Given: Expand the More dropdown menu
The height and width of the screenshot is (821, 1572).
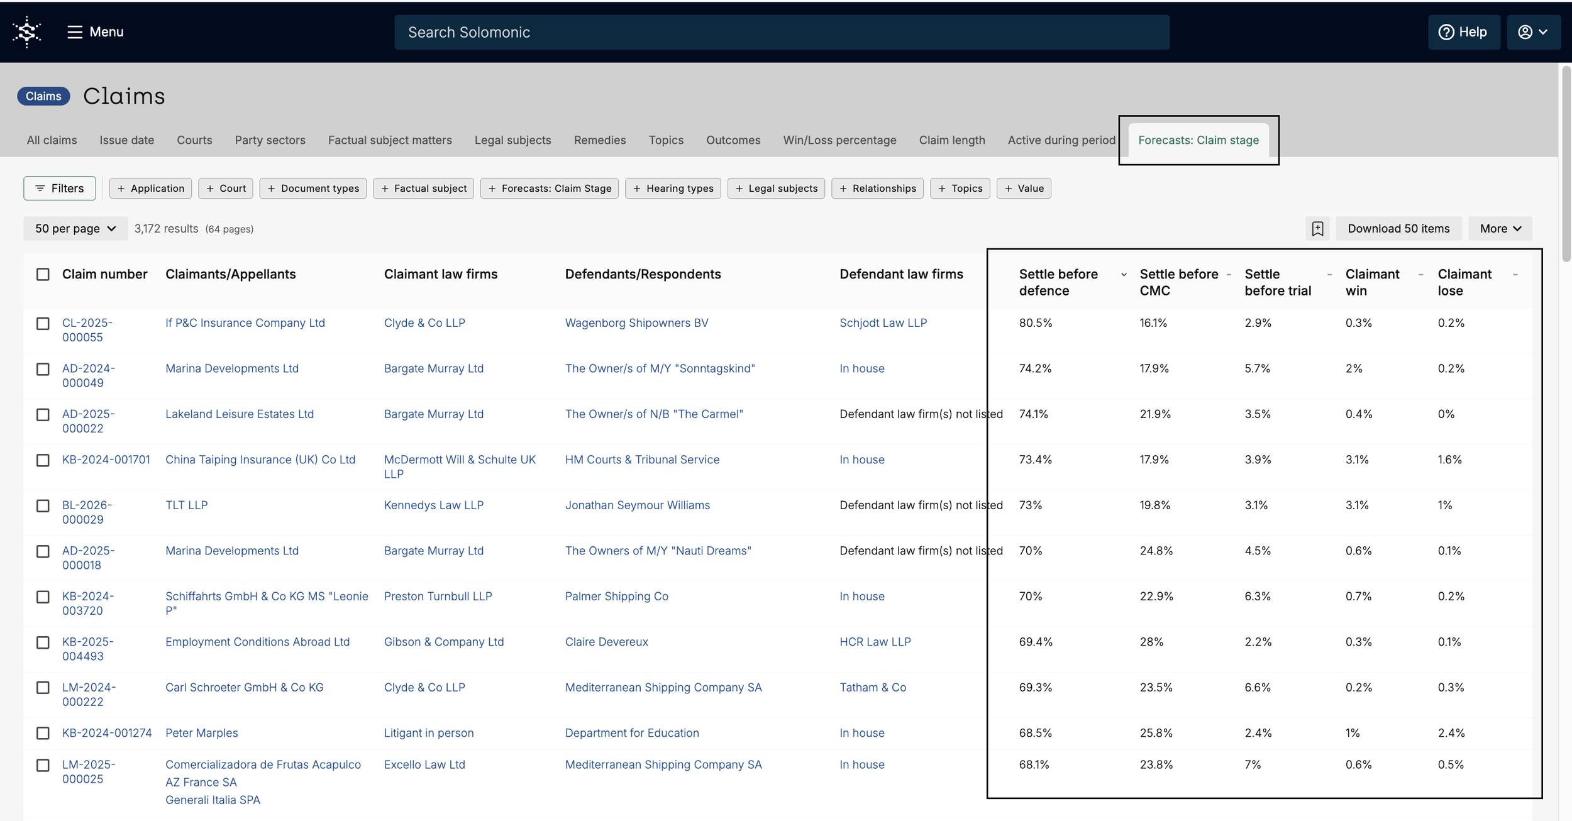Looking at the screenshot, I should [1500, 229].
